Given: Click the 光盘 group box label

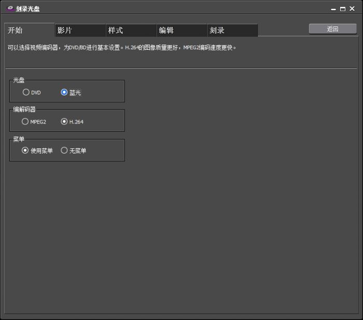Looking at the screenshot, I should [19, 80].
